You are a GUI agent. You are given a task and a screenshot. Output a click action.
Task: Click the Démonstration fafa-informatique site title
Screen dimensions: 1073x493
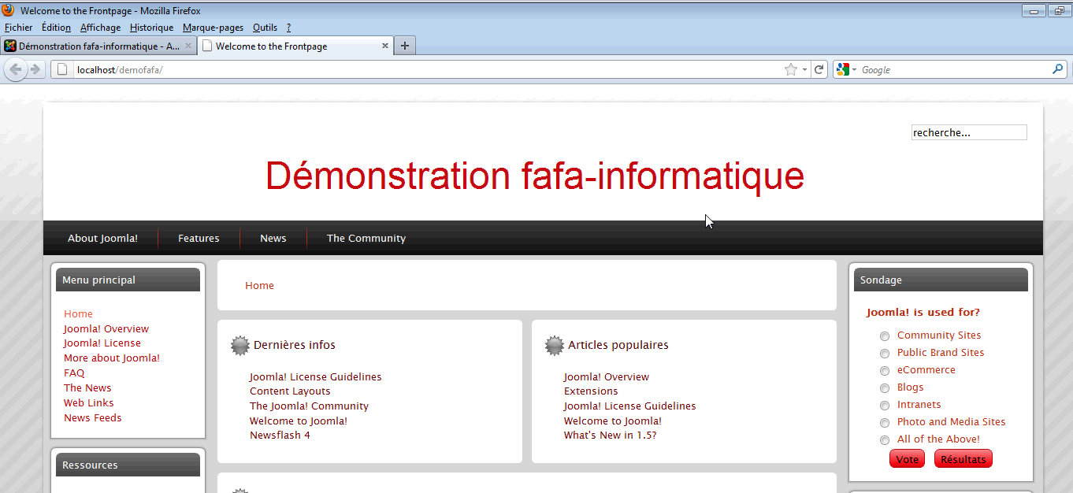click(x=535, y=176)
